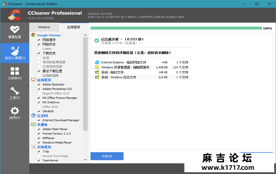The width and height of the screenshot is (276, 174).
Task: Click the 1,439 KB size value
Action: click(x=162, y=67)
